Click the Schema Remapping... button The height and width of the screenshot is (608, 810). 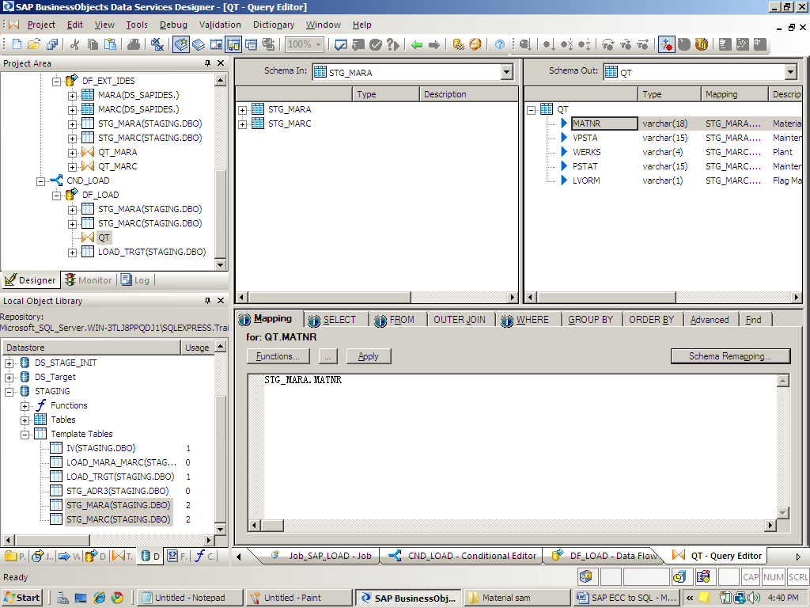tap(730, 356)
